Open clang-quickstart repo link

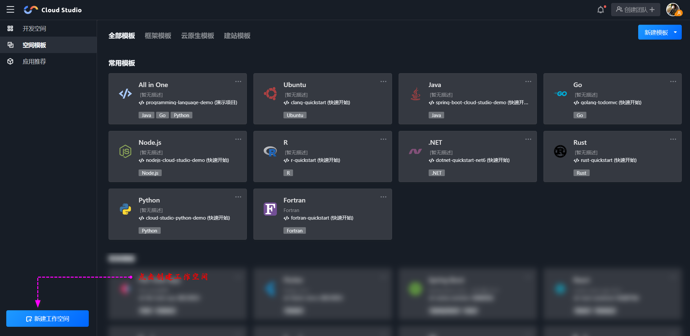tap(317, 103)
